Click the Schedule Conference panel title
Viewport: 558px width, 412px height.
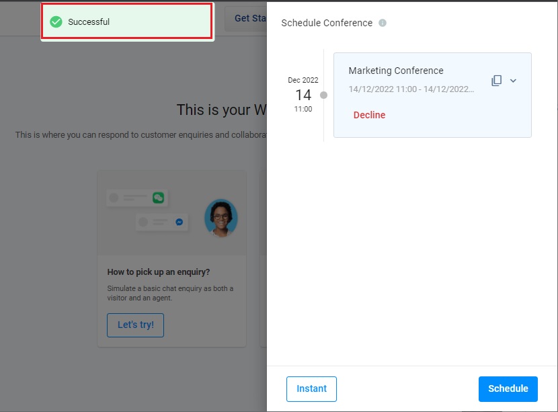point(327,23)
